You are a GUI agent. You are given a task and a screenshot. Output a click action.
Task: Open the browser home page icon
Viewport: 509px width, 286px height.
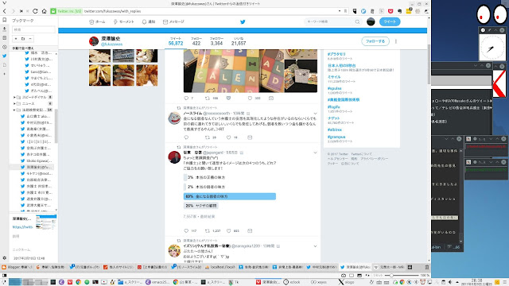click(x=45, y=11)
